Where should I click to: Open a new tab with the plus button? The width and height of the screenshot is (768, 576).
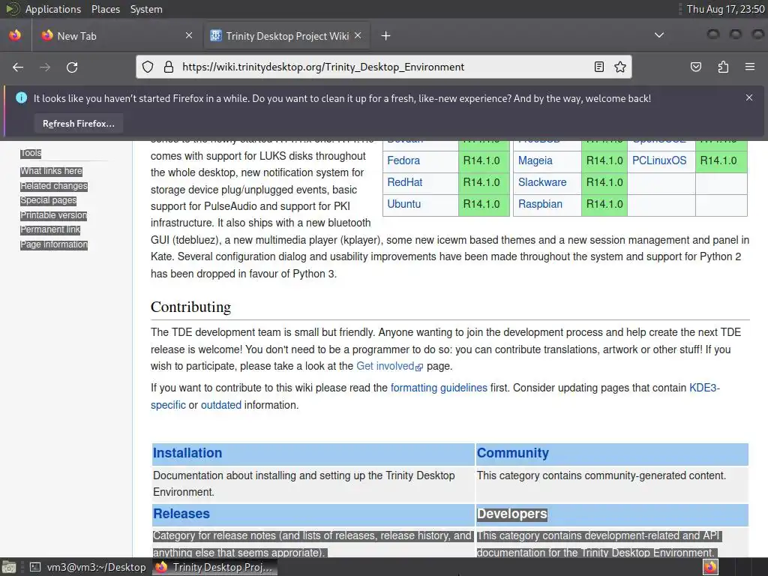pos(386,36)
